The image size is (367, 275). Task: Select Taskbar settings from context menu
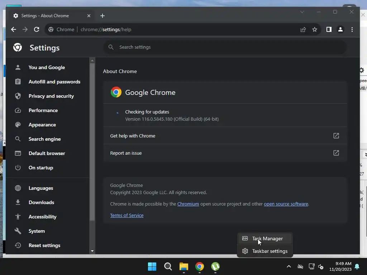(x=265, y=251)
